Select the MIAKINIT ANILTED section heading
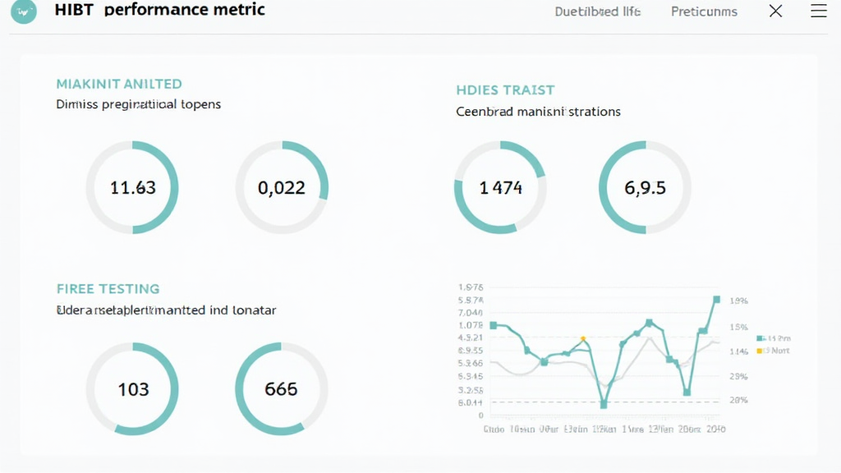The width and height of the screenshot is (841, 473). [119, 84]
